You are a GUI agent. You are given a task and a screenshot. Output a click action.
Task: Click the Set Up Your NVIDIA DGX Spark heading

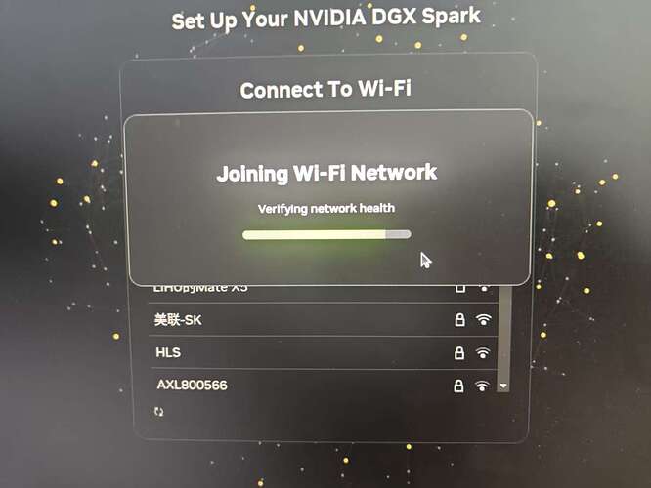pos(326,18)
